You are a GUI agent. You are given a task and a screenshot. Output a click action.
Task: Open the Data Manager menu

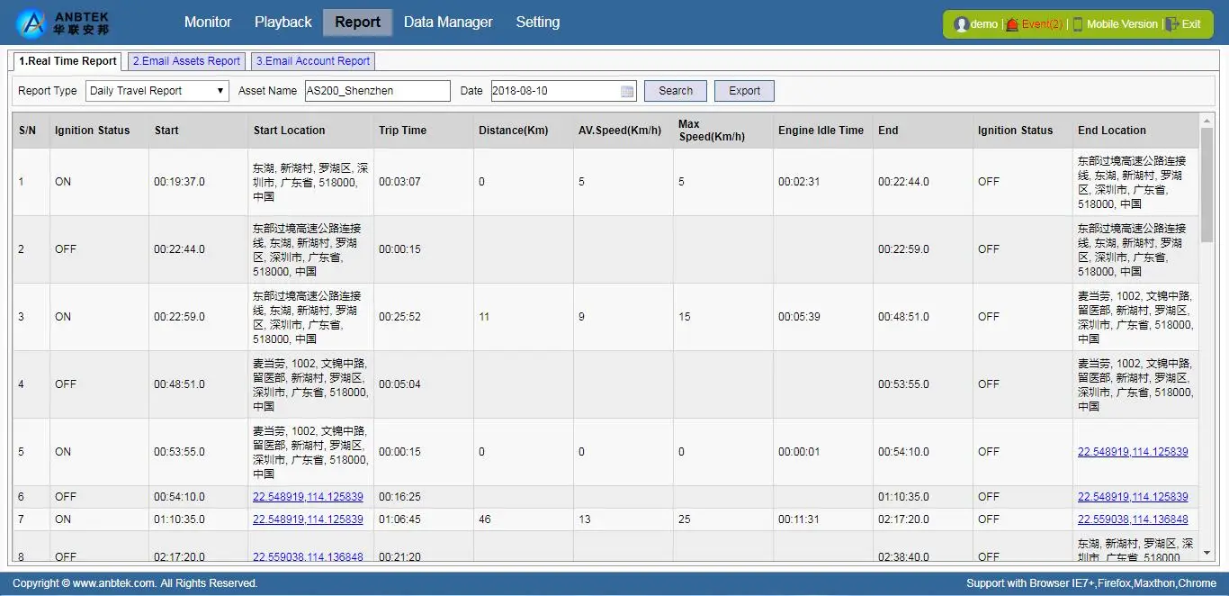coord(448,23)
